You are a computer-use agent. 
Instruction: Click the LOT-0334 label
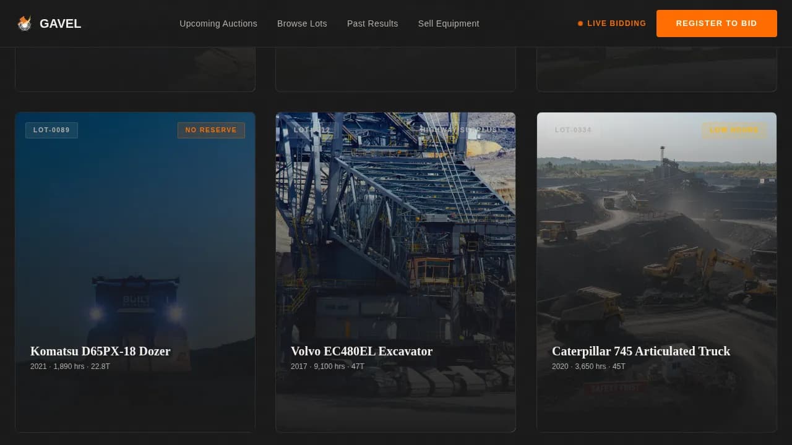(x=573, y=130)
